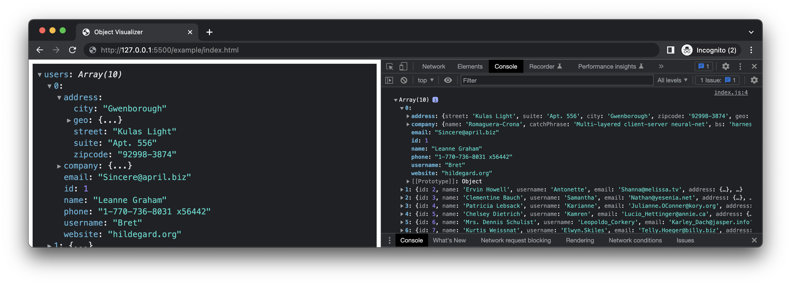Expand the geo object in visualizer
Screen dimensions: 791x285
[69, 120]
